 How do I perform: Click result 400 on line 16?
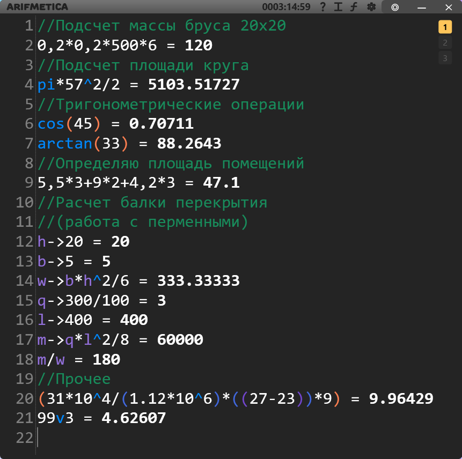coord(134,320)
